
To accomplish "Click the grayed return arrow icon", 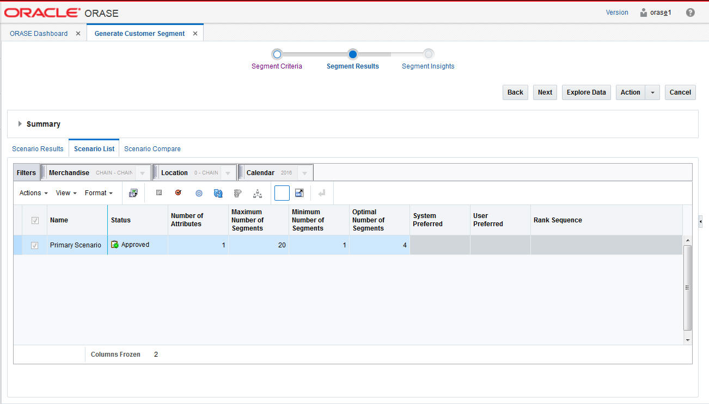I will 322,193.
